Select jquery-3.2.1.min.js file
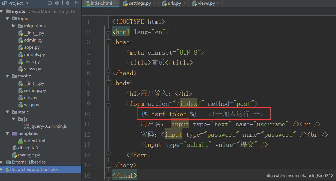 48,126
